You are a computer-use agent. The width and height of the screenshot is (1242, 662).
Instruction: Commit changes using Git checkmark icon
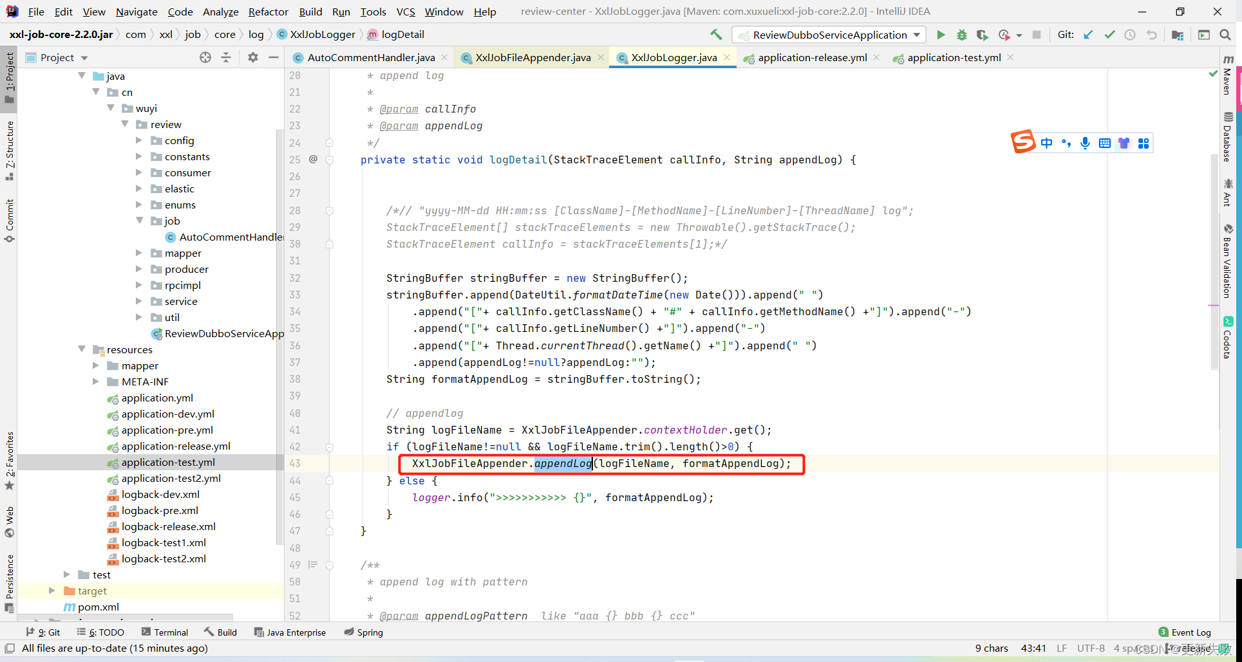pyautogui.click(x=1109, y=35)
